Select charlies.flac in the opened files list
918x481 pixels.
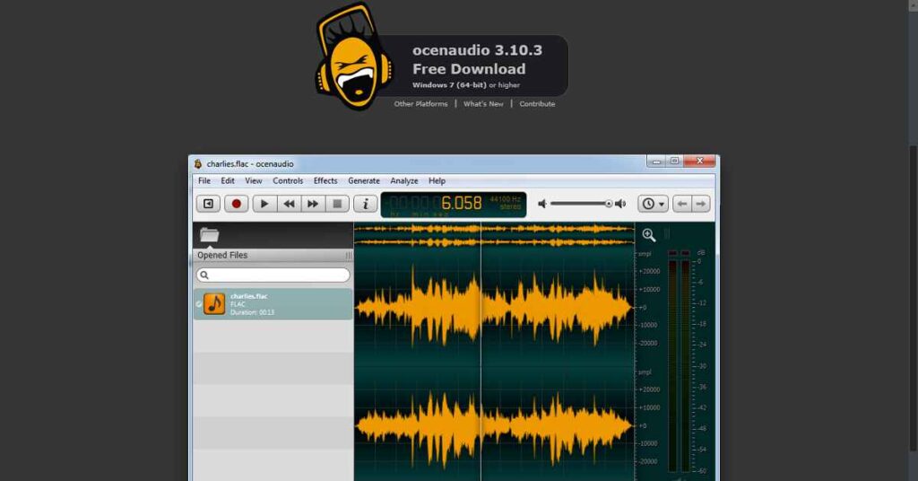[273, 304]
